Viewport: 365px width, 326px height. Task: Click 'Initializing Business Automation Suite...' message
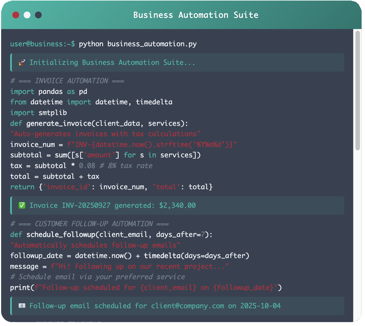[112, 63]
